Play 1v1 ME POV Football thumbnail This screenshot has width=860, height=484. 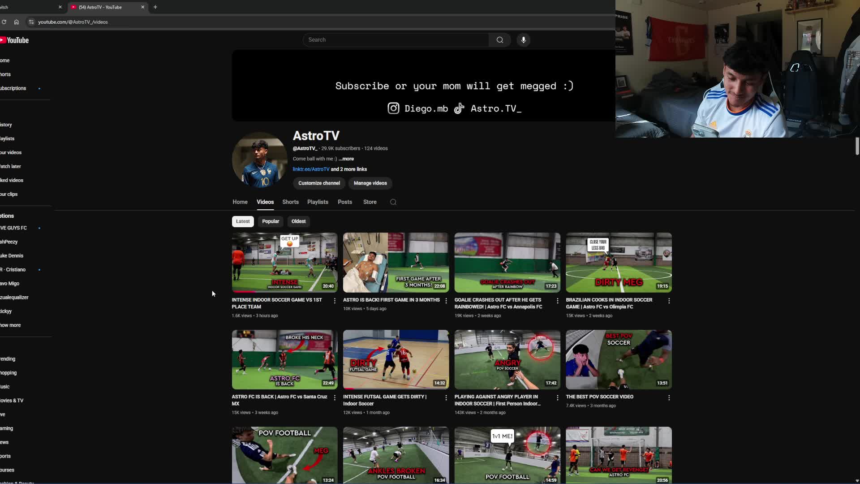click(x=507, y=455)
